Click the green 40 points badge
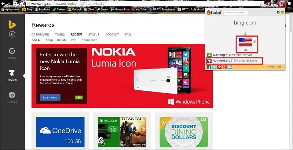Viewport: 293px width, 150px height. 79,98
